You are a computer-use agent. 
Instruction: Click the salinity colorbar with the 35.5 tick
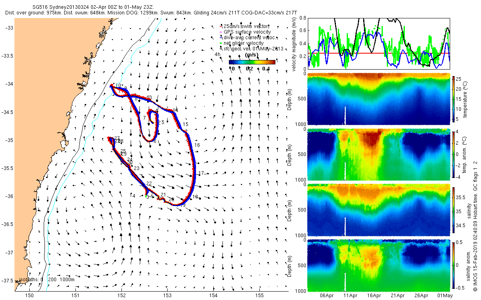pos(453,210)
